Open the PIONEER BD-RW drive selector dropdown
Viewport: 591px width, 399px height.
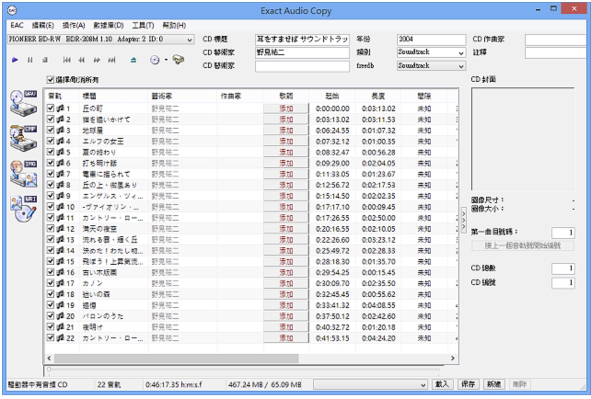[x=101, y=40]
